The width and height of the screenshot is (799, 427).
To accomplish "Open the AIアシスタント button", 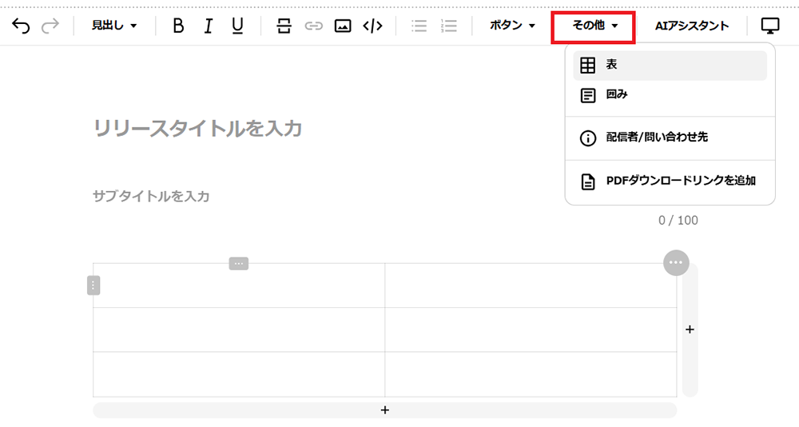I will click(692, 26).
